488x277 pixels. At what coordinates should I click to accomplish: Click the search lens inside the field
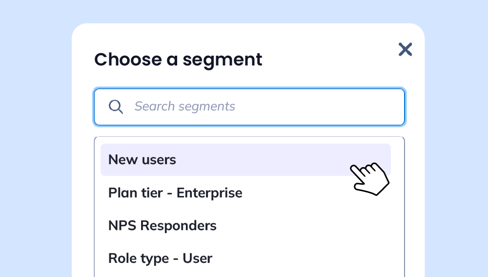pyautogui.click(x=116, y=107)
